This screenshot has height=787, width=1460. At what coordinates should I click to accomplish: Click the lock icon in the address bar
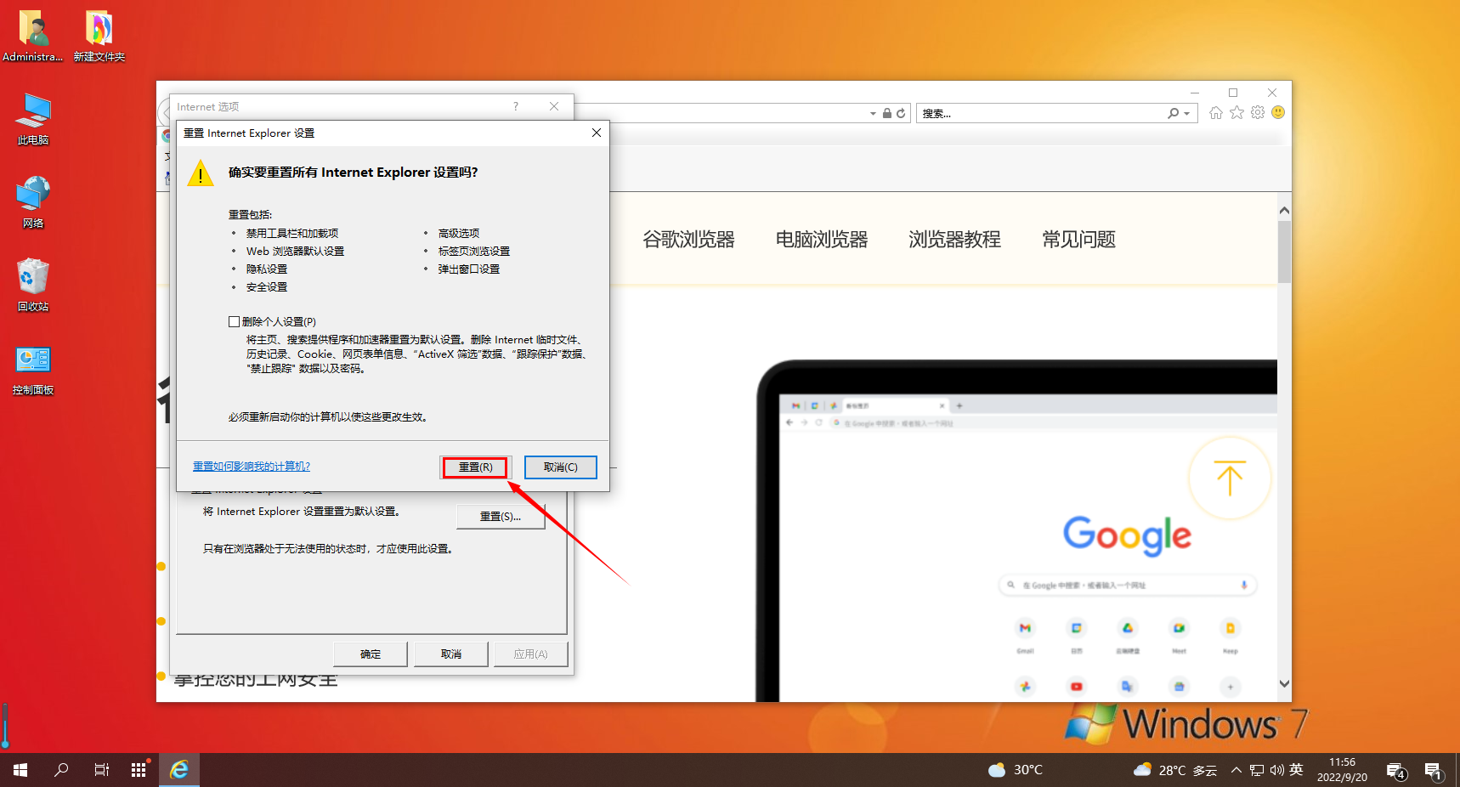click(886, 112)
